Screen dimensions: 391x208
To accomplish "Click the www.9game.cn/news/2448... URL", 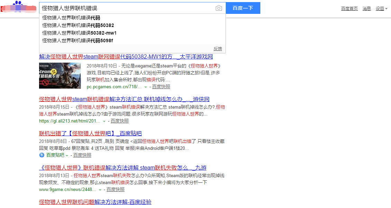I will tap(67, 189).
